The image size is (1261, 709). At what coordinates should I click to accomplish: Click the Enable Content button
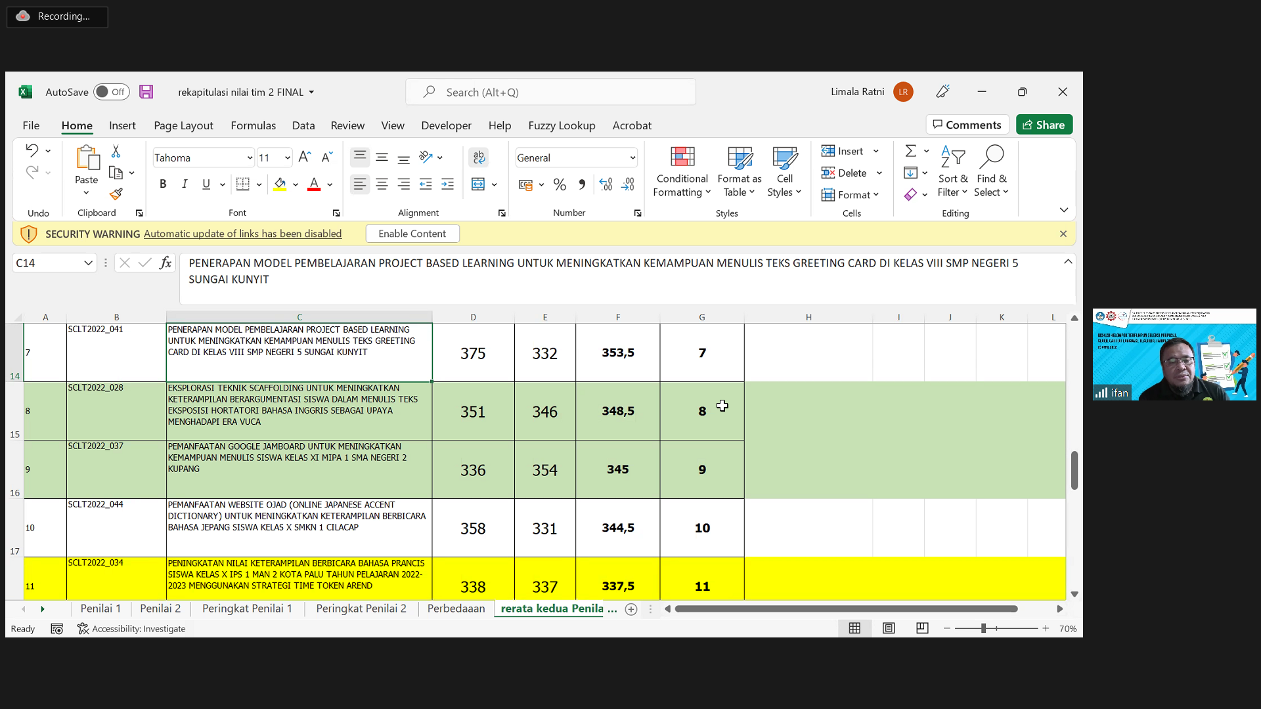point(412,234)
